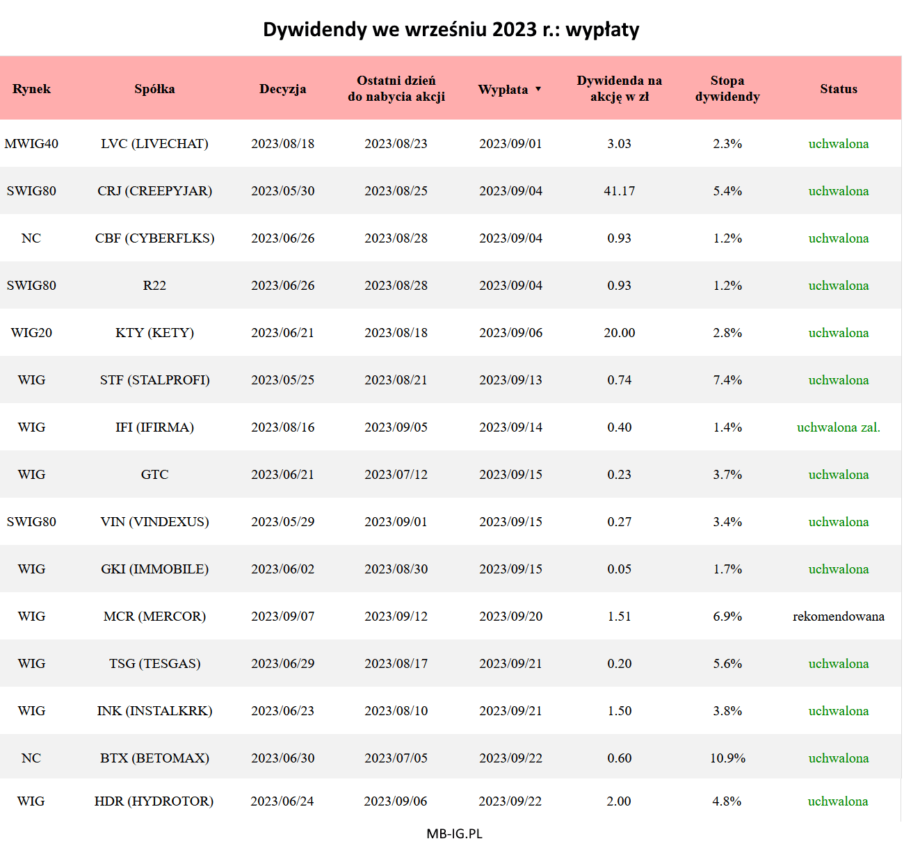Open the LVC (LIVECHAT) company entry
Screen dimensions: 904x848
coord(154,144)
